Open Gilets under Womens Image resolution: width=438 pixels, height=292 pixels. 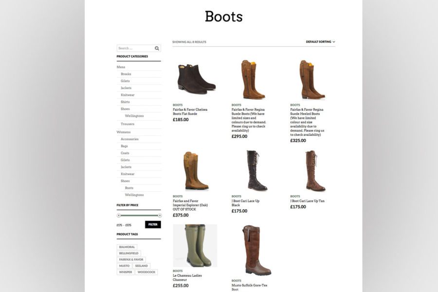coord(125,160)
